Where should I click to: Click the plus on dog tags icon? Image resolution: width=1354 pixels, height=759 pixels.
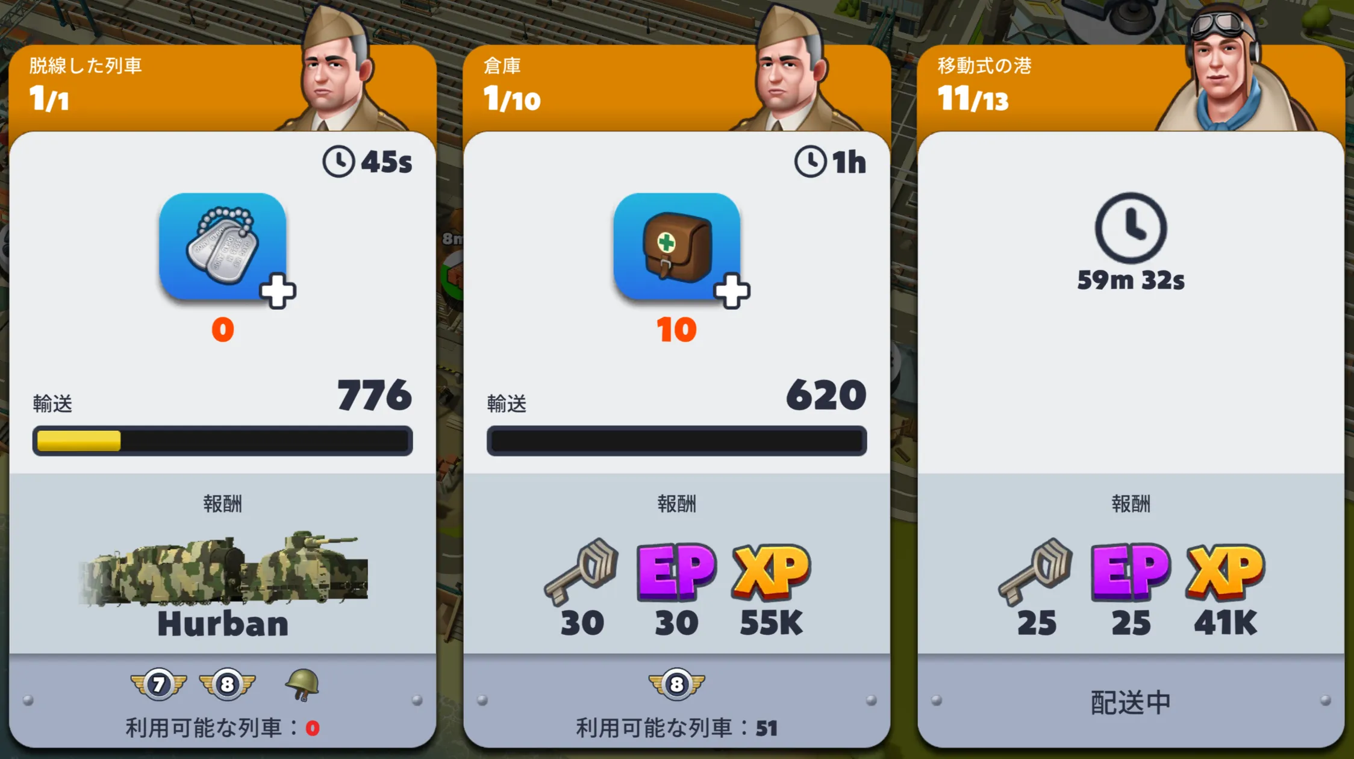click(278, 292)
